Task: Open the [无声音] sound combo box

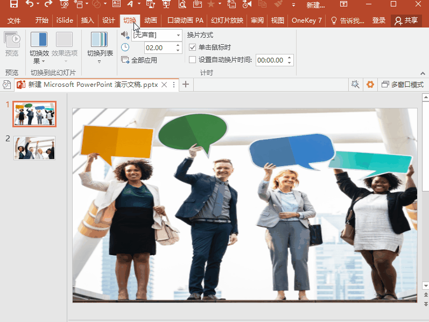Action: pyautogui.click(x=157, y=35)
